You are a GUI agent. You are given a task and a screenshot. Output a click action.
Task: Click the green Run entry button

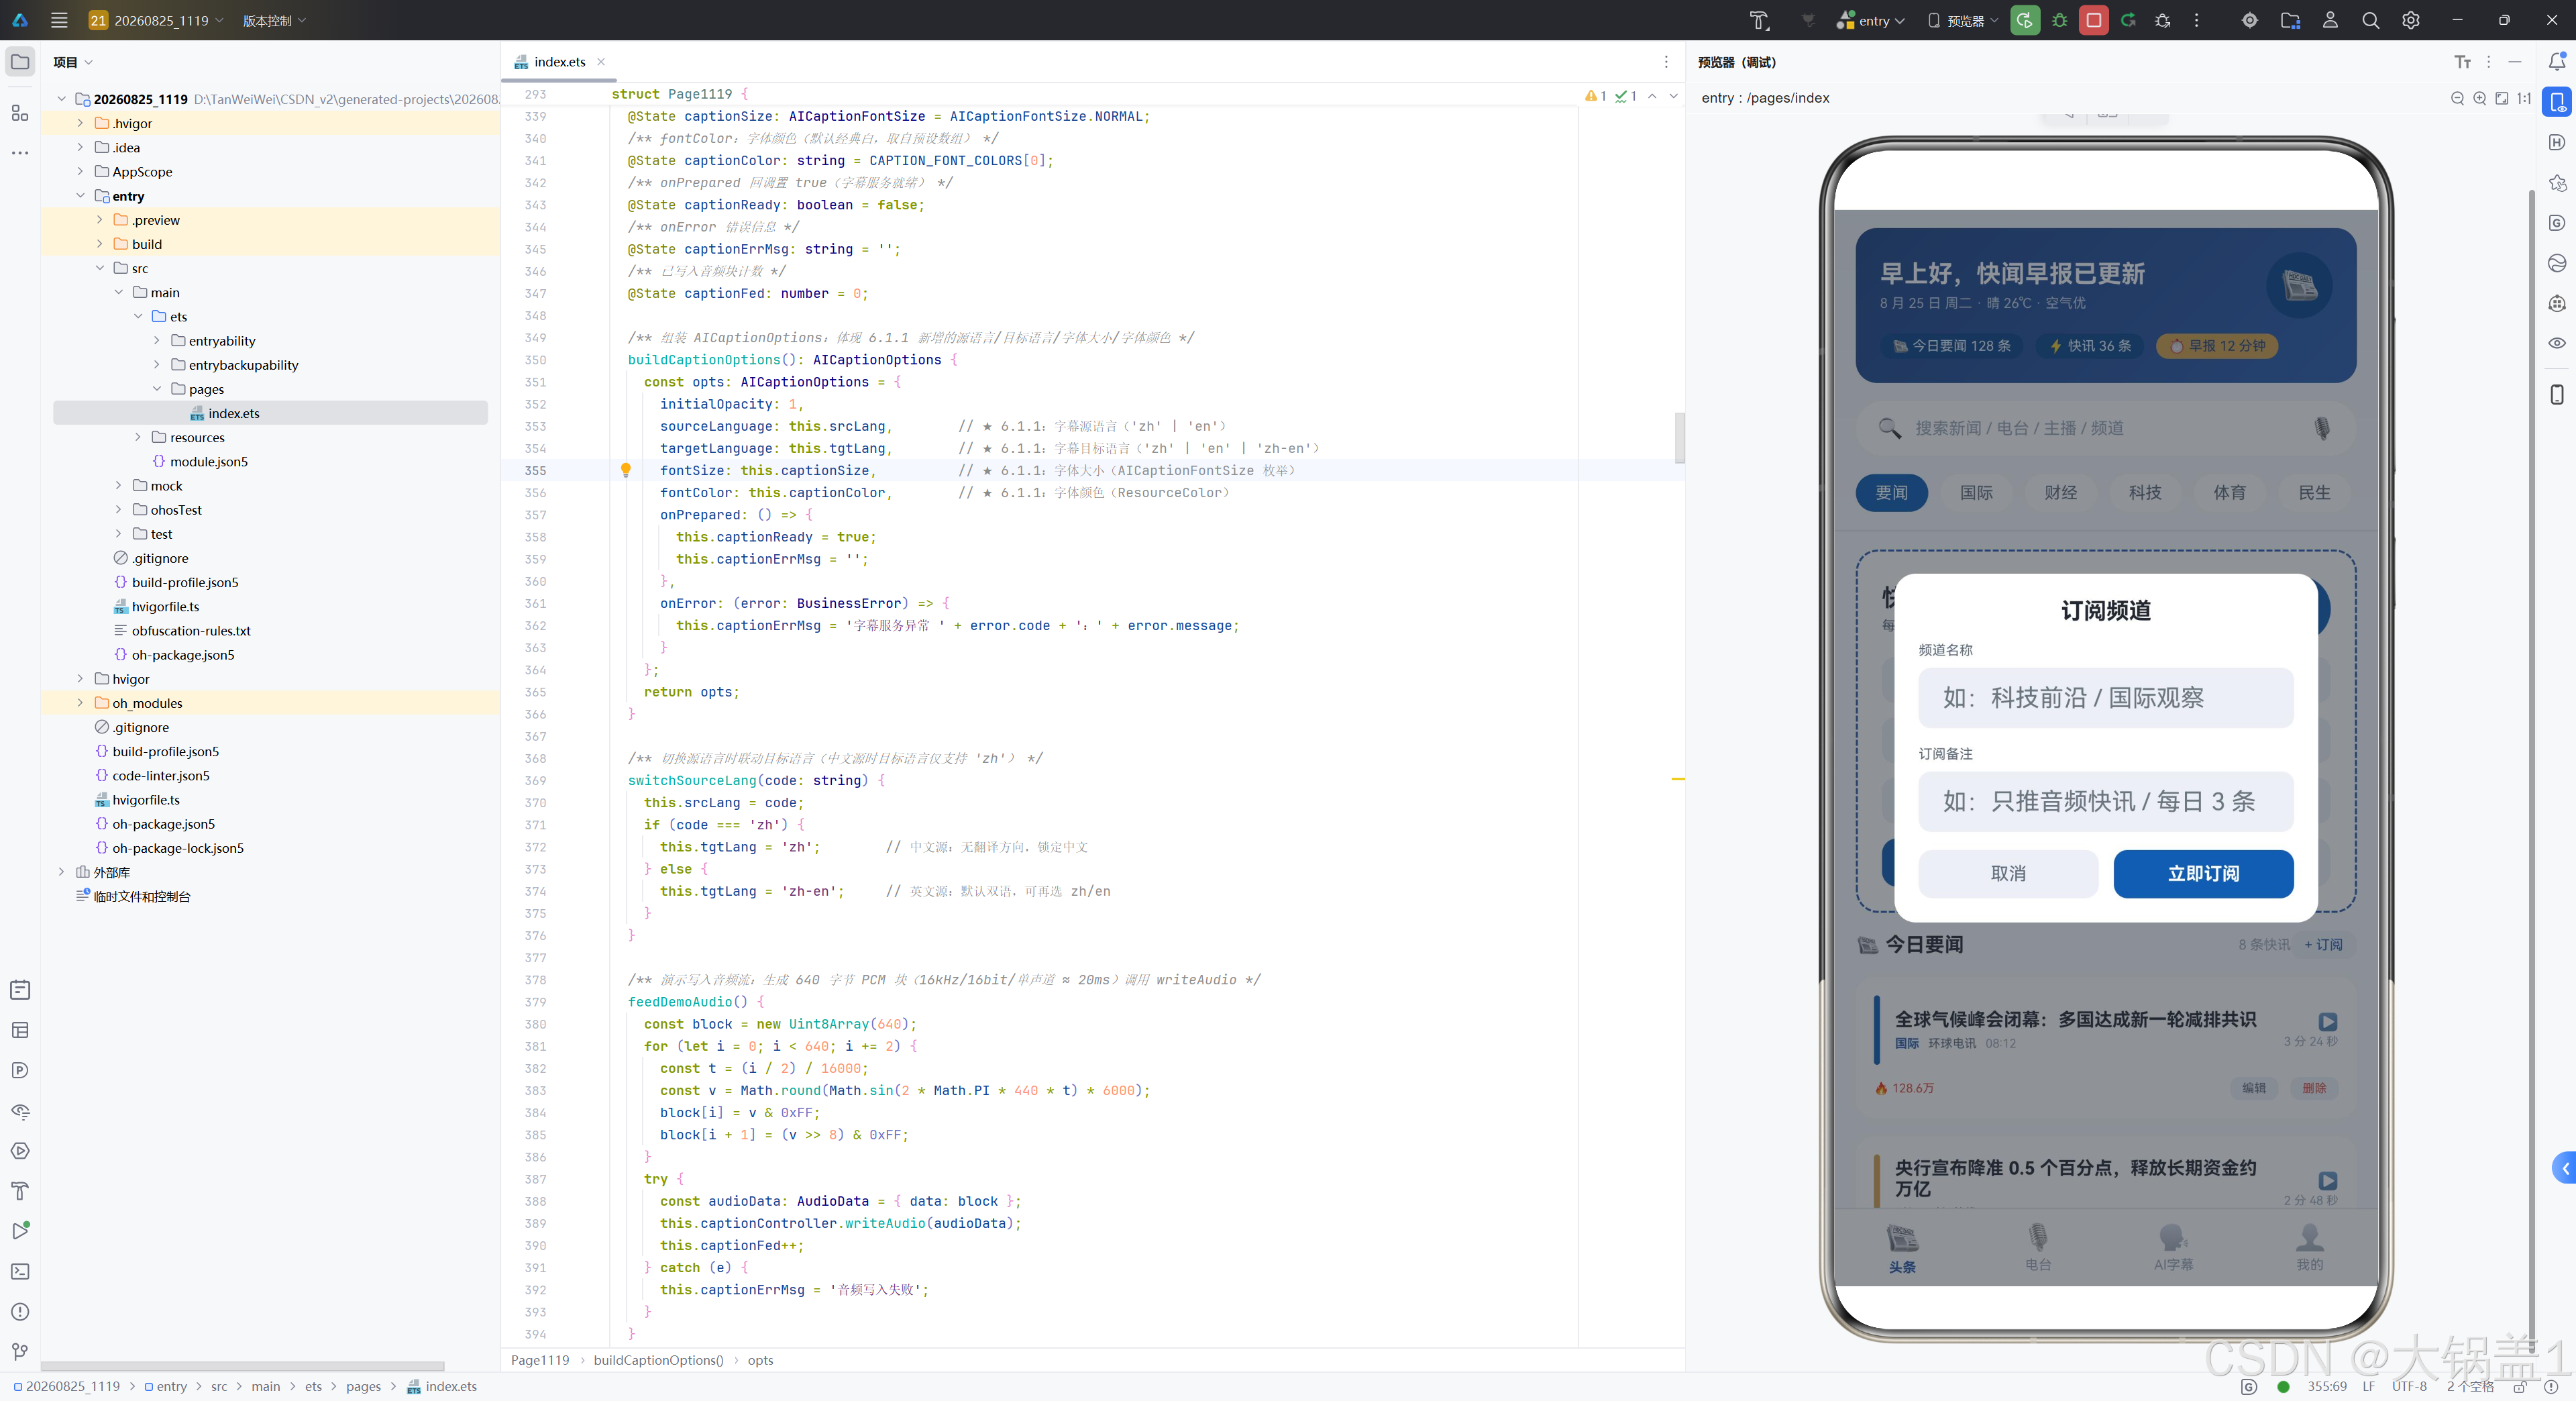pos(2025,20)
